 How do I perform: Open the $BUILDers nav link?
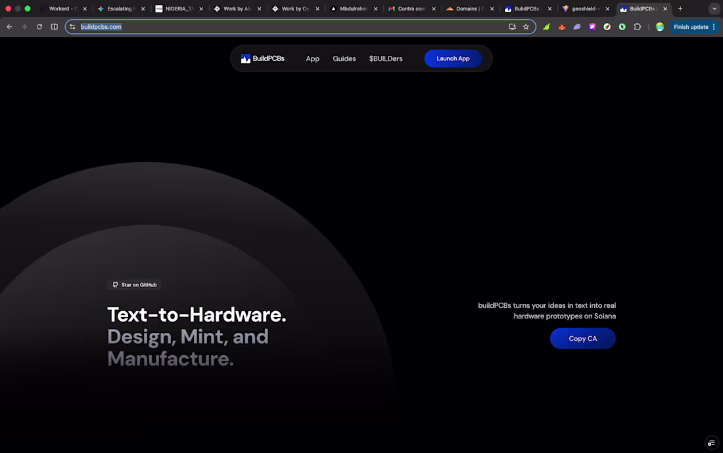pyautogui.click(x=386, y=58)
